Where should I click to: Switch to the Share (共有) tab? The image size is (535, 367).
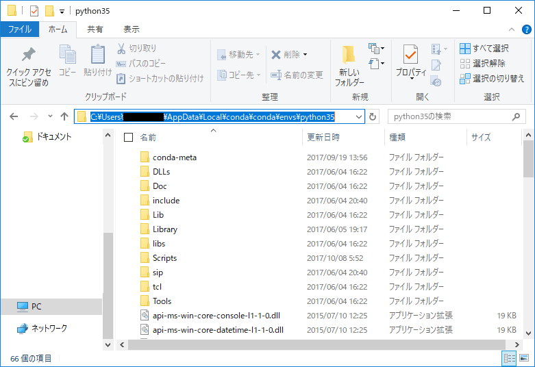(x=95, y=29)
